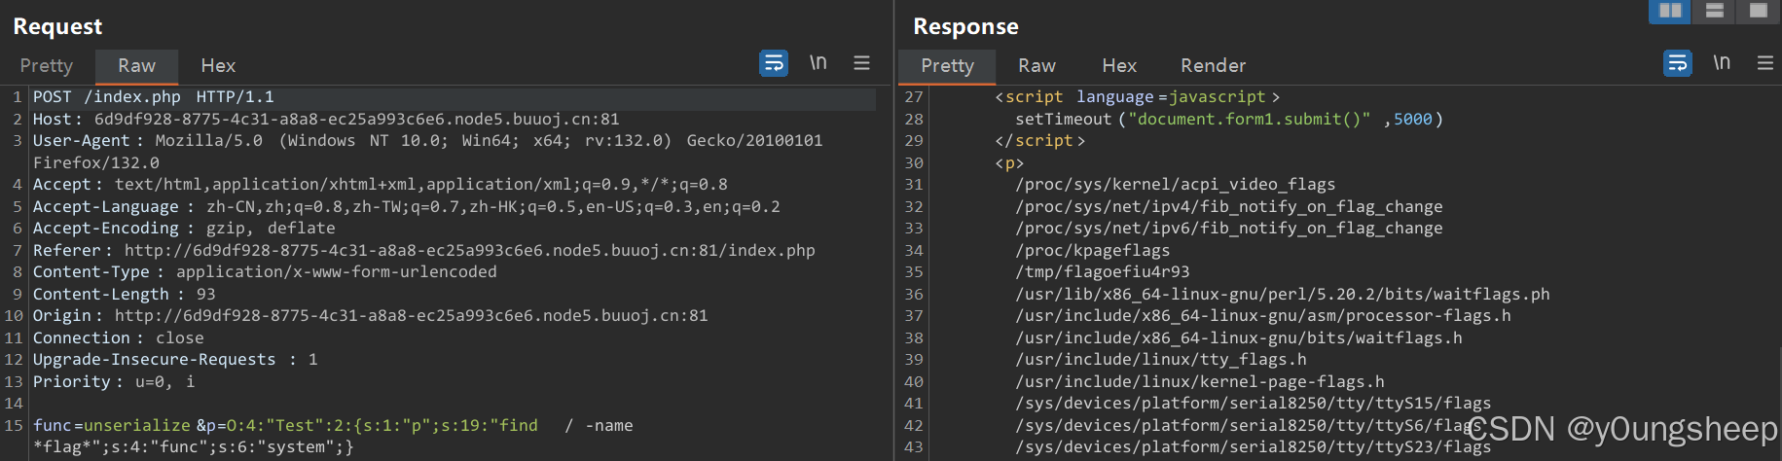Switch to the Response Hex tab
This screenshot has width=1782, height=461.
coord(1119,65)
